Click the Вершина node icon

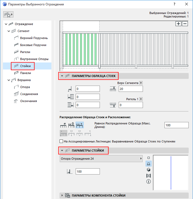point(13,80)
